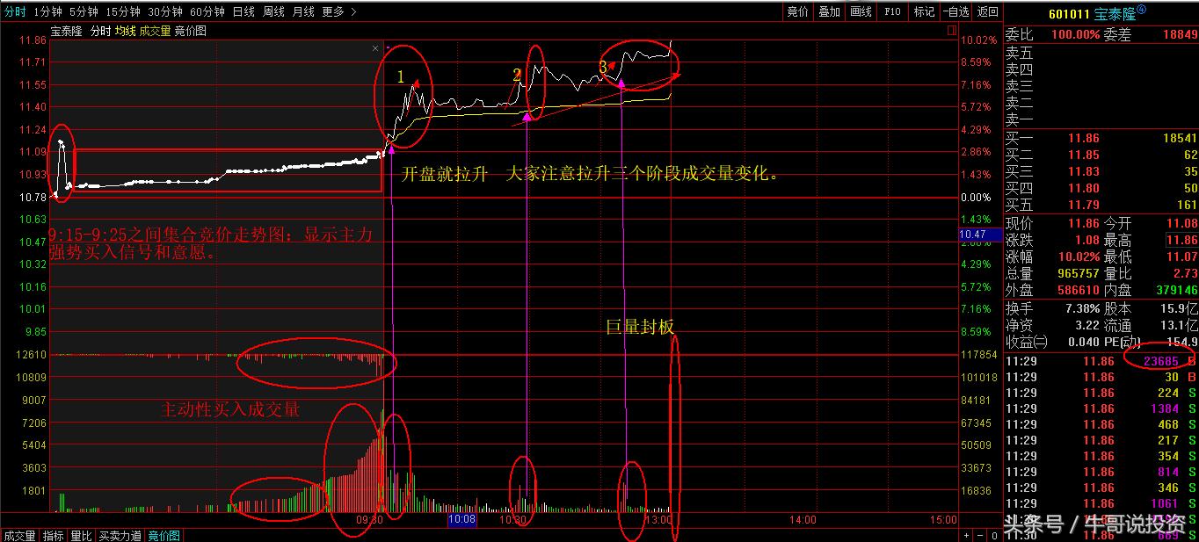Switch to 1分钟 chart view

[48, 12]
